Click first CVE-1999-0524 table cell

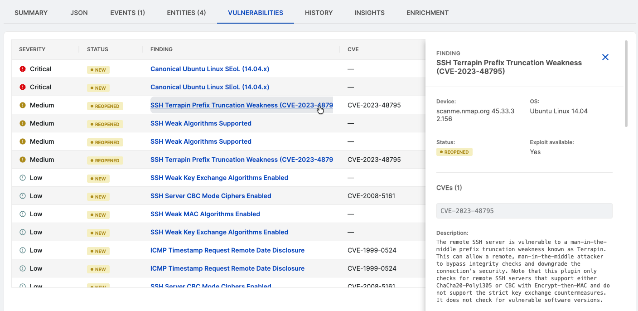(x=372, y=250)
